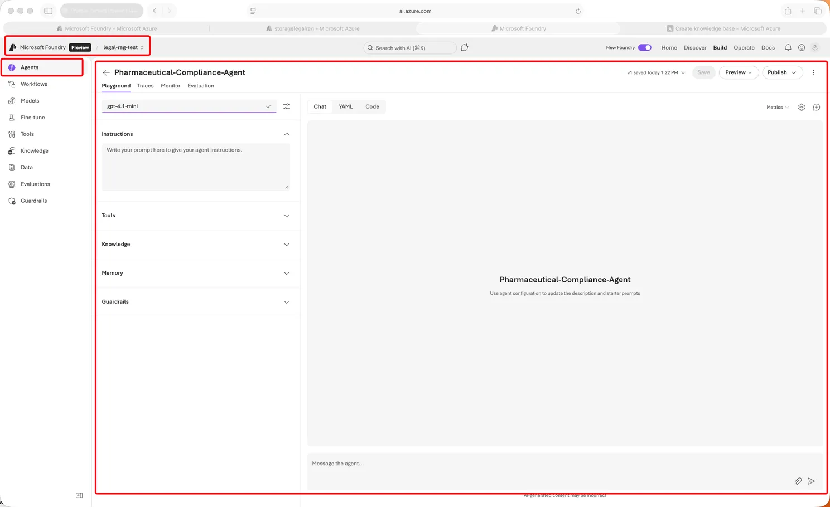Switch to the Code view tab

(372, 106)
